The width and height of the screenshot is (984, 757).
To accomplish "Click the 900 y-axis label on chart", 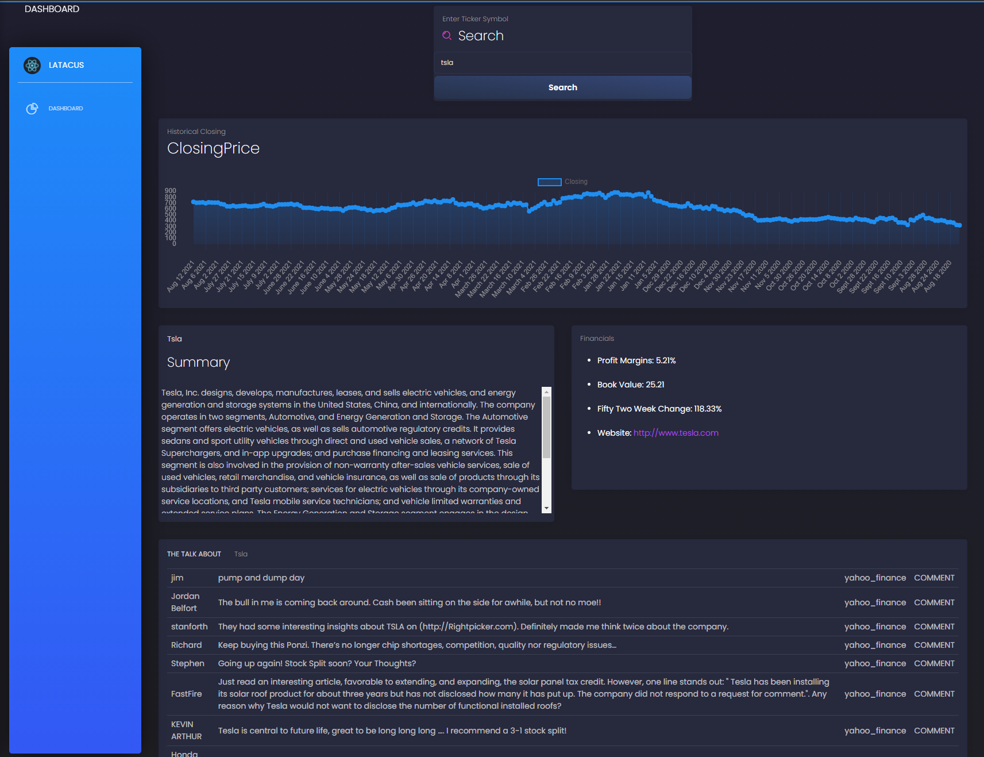I will (171, 190).
